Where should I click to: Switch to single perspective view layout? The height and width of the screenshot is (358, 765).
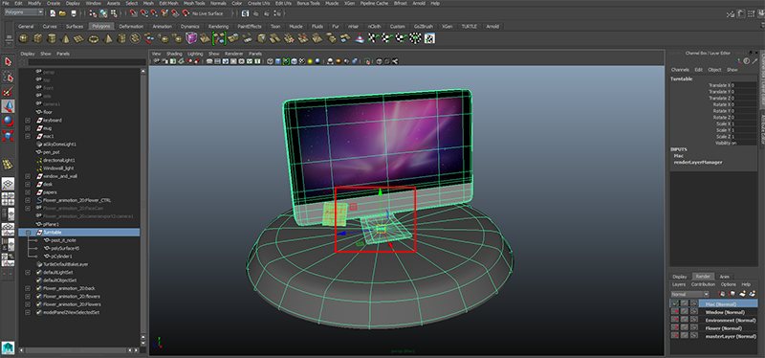pos(8,184)
